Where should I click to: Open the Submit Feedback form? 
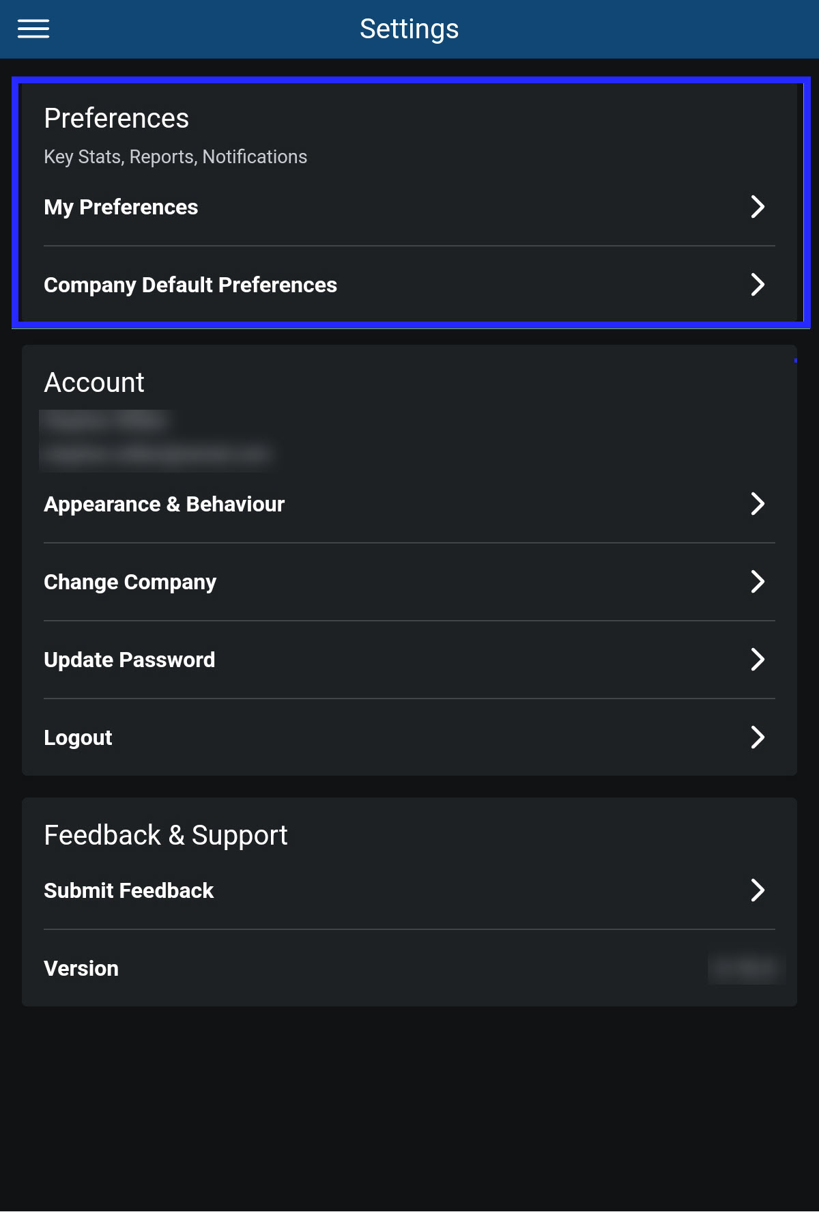(128, 890)
